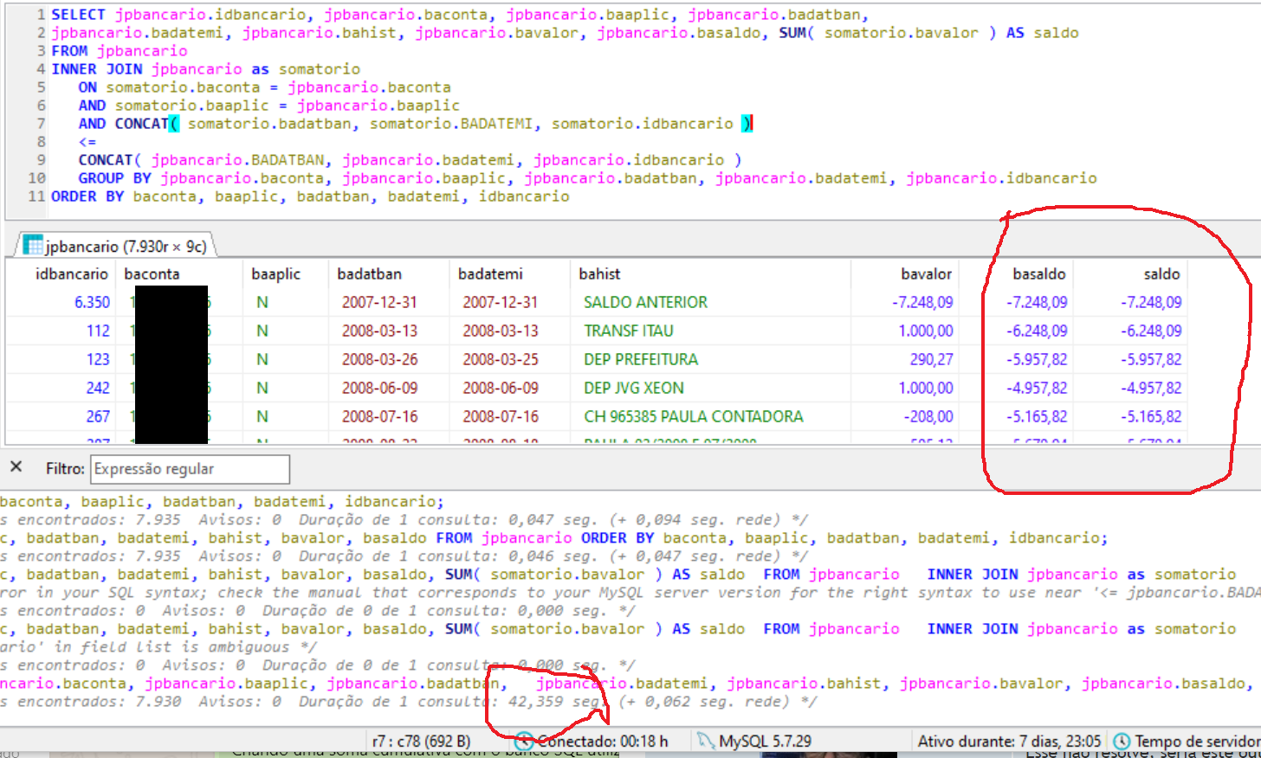Click the Conectado clock icon in status bar
The height and width of the screenshot is (758, 1261).
[x=523, y=742]
